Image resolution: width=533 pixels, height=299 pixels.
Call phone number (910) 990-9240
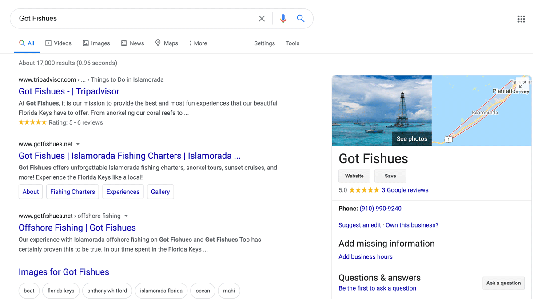point(380,209)
